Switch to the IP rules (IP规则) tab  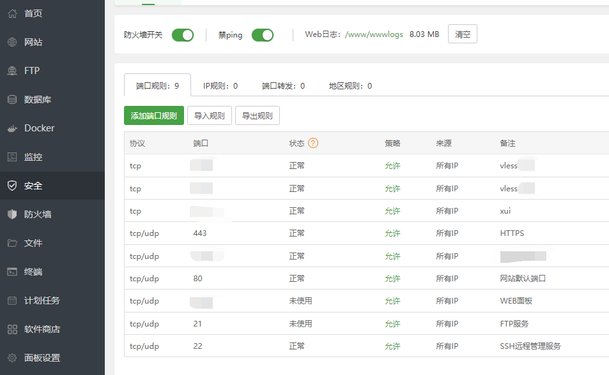point(220,85)
